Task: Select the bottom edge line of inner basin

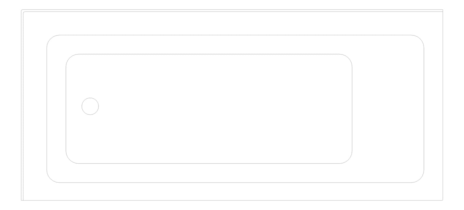Action: [x=209, y=164]
